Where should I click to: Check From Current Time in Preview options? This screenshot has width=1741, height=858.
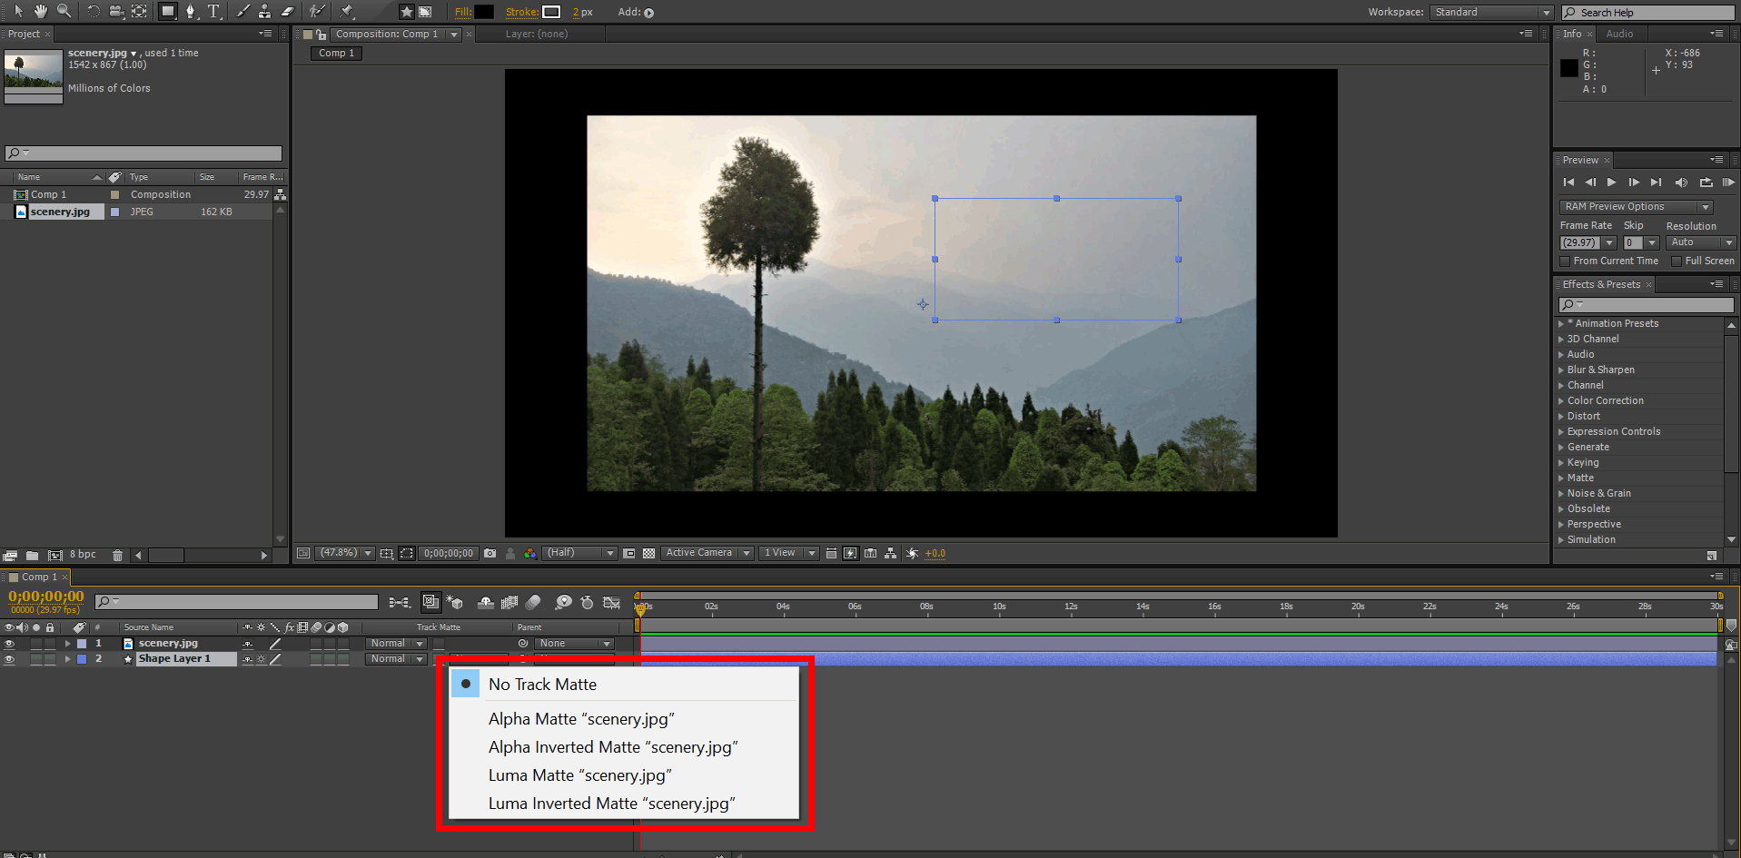(x=1565, y=261)
